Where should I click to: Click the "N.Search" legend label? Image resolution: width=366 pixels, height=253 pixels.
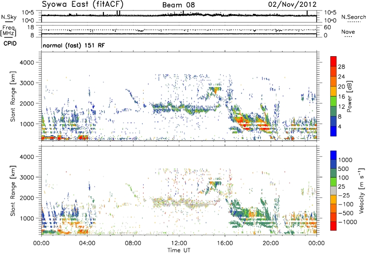353,17
